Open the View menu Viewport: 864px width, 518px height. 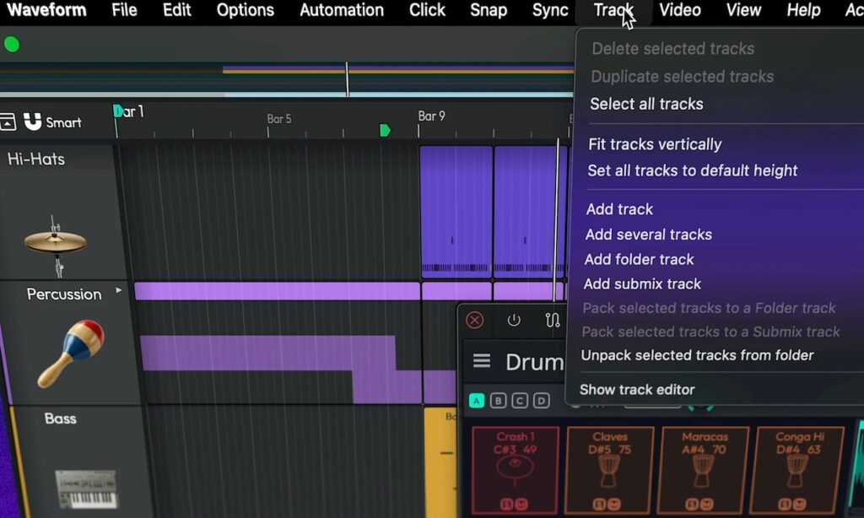(743, 10)
